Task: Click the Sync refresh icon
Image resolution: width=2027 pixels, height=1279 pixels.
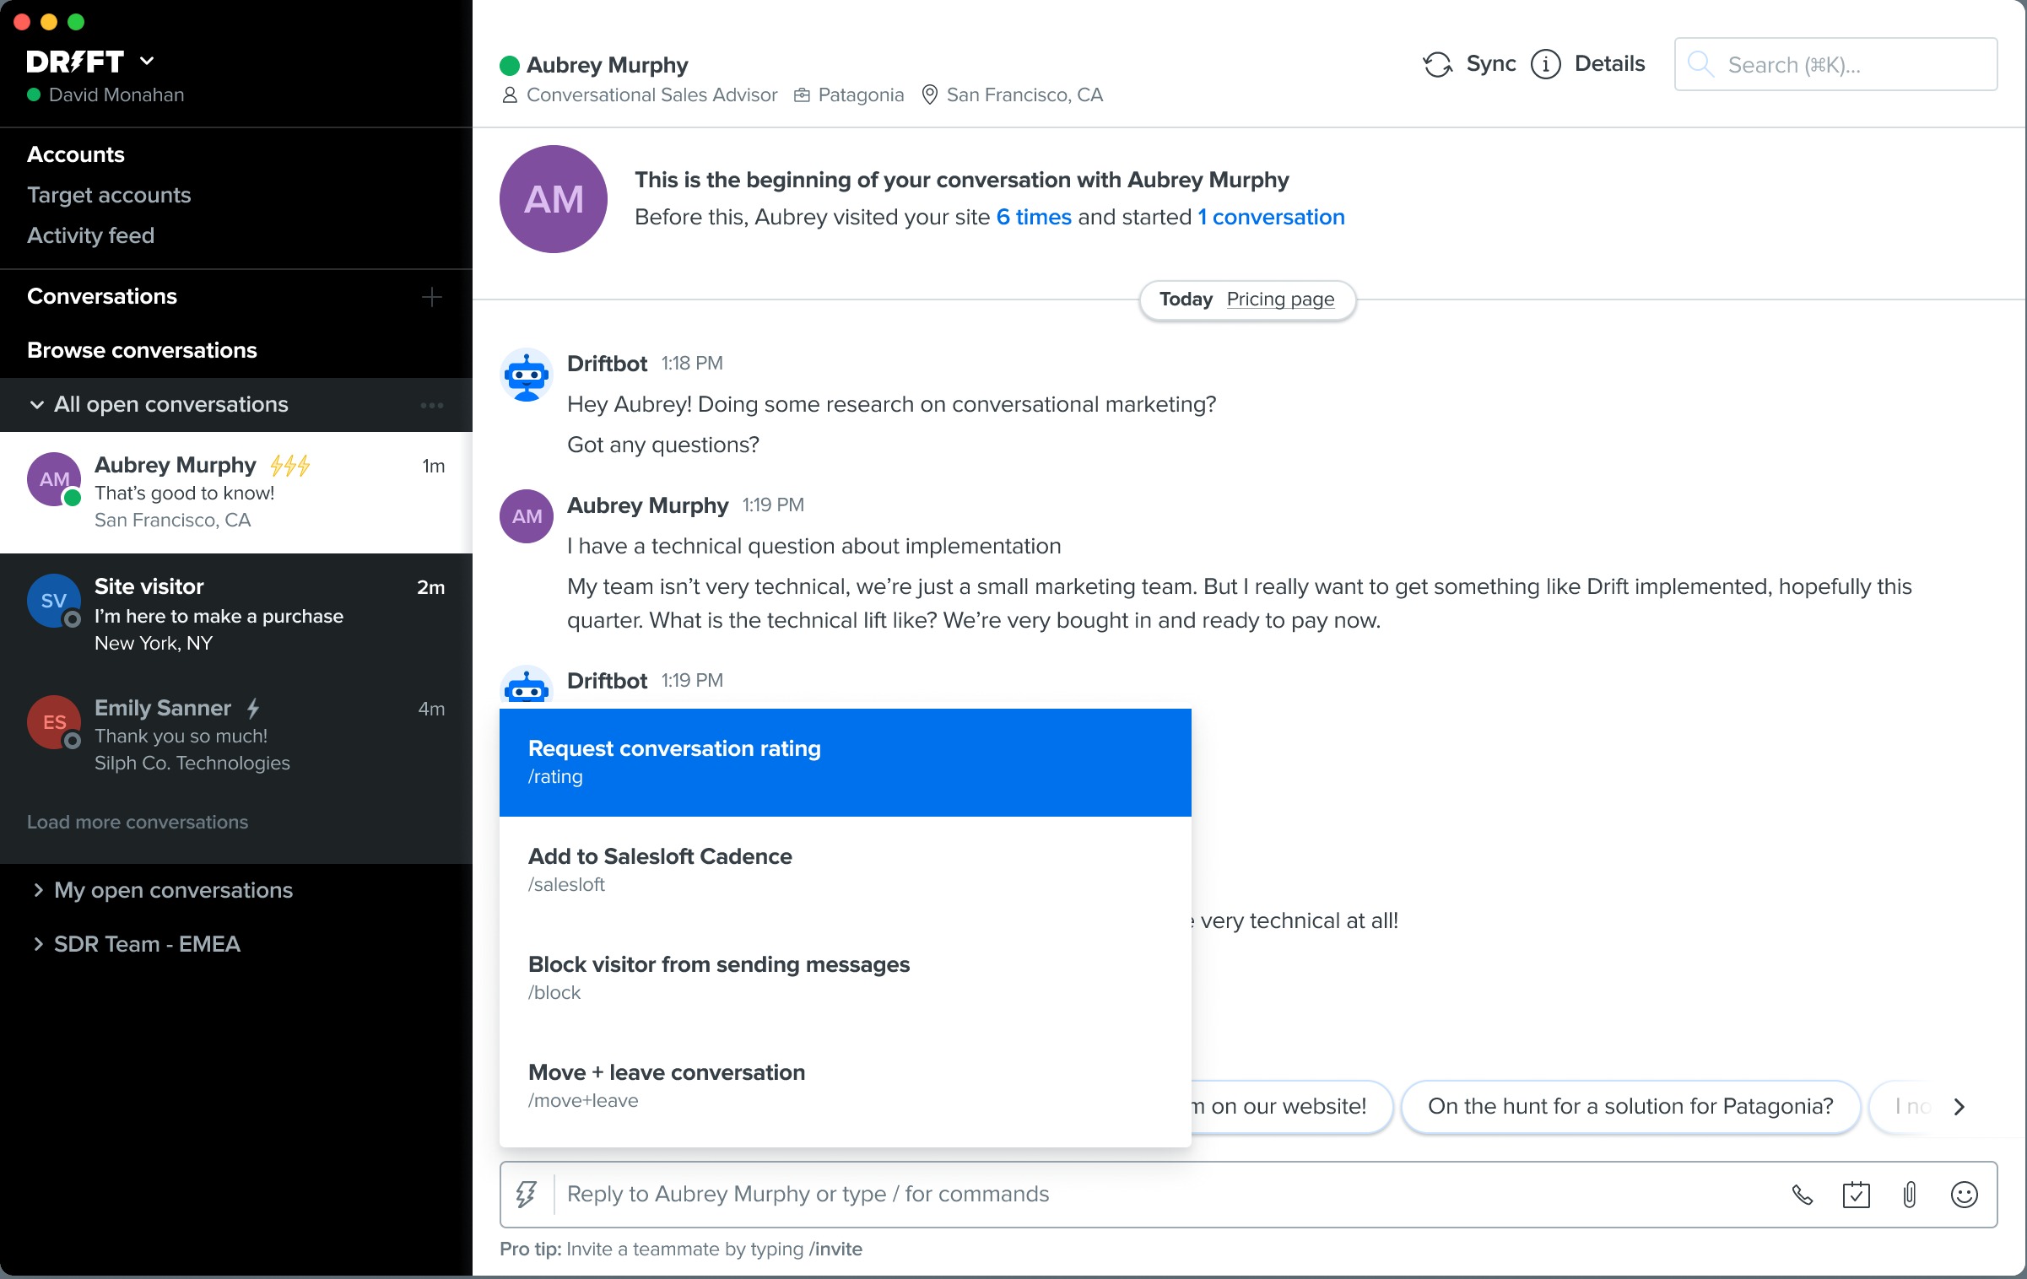Action: coord(1437,65)
